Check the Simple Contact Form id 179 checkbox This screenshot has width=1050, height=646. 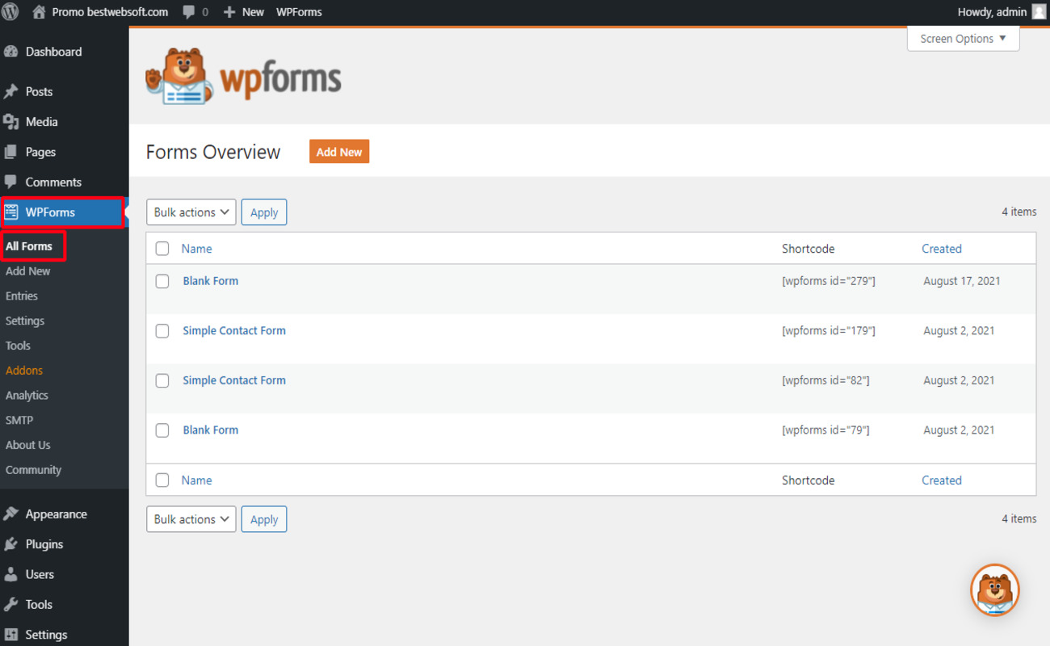162,331
